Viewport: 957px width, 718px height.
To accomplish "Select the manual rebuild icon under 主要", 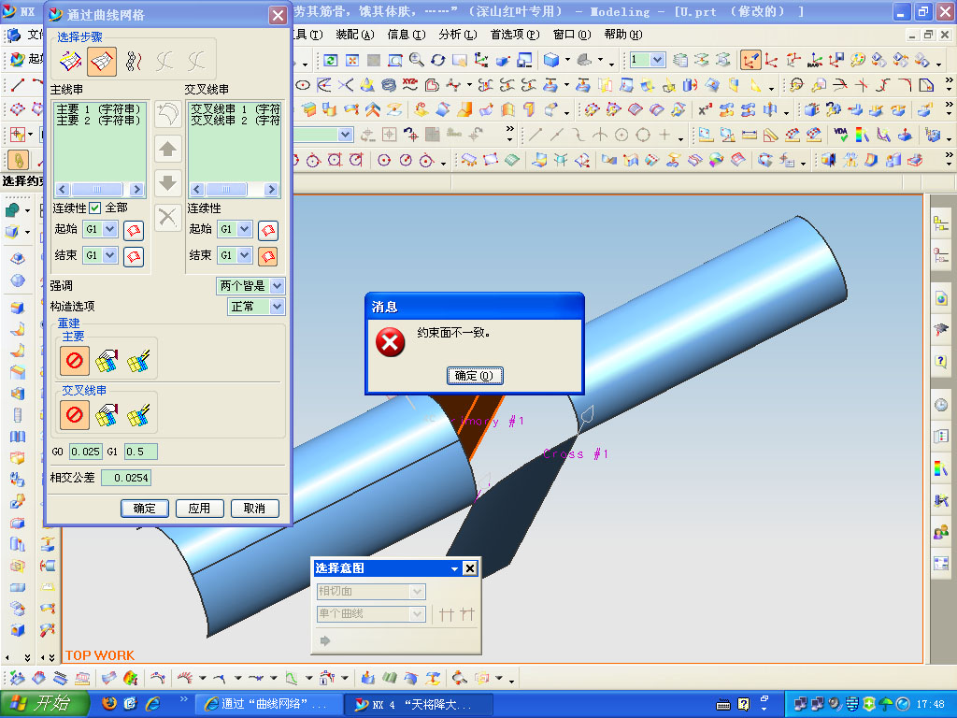I will 107,361.
